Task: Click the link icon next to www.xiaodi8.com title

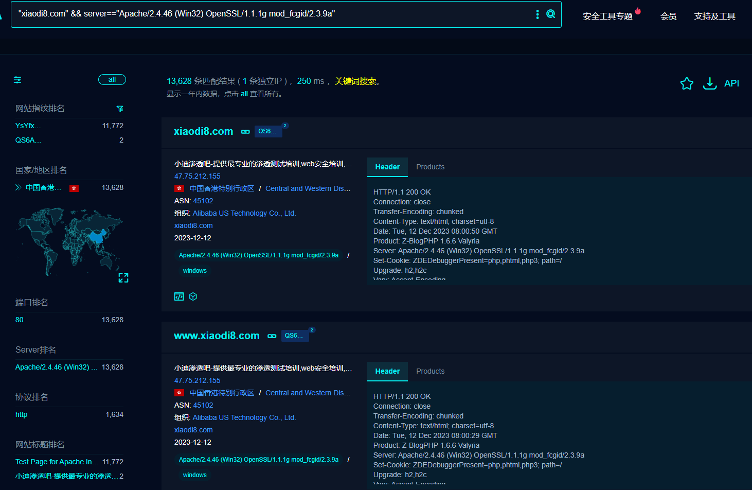Action: (x=272, y=336)
